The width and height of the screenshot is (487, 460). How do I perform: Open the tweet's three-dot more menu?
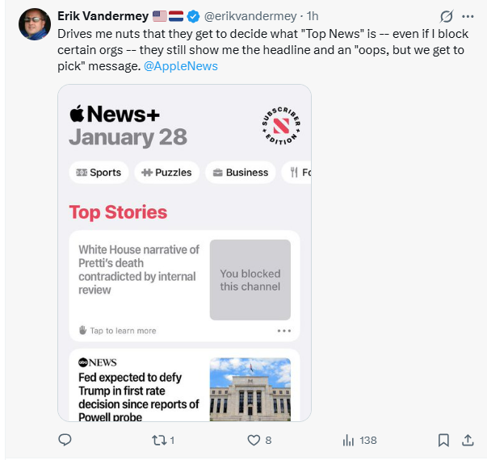pyautogui.click(x=468, y=16)
